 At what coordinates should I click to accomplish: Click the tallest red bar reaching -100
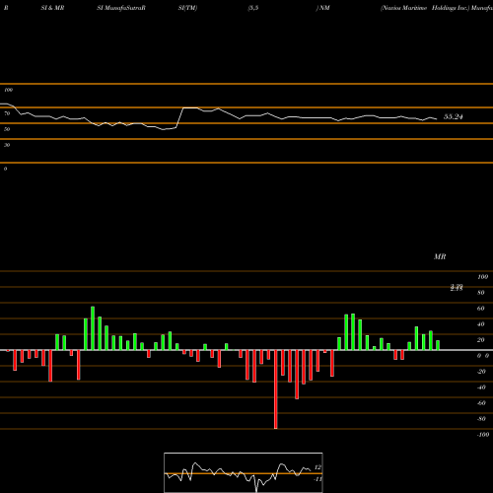tap(276, 389)
